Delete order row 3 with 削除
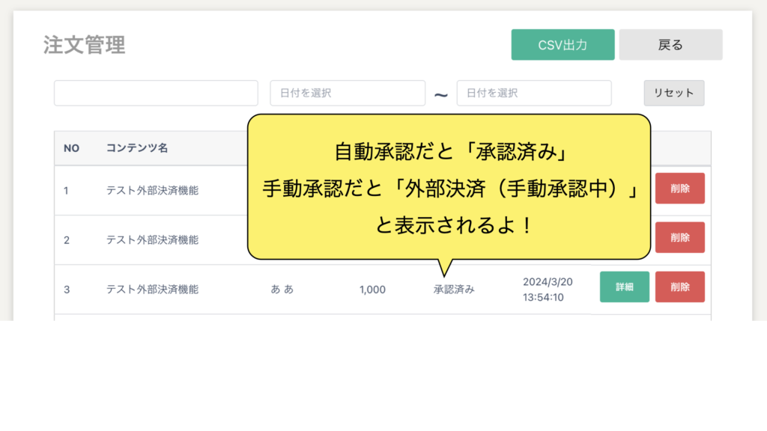The width and height of the screenshot is (767, 431). point(679,287)
